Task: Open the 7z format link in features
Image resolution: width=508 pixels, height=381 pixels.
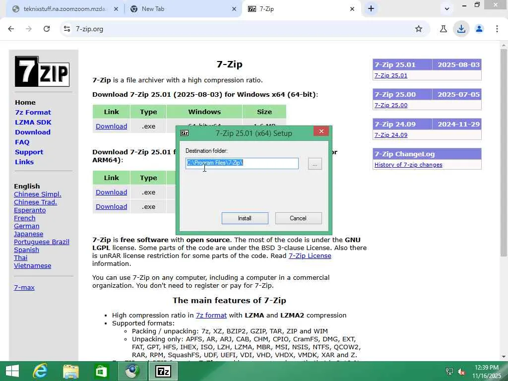Action: coord(211,315)
